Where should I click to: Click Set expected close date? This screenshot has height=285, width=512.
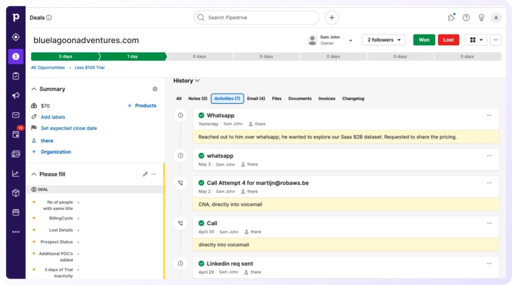[x=68, y=128]
